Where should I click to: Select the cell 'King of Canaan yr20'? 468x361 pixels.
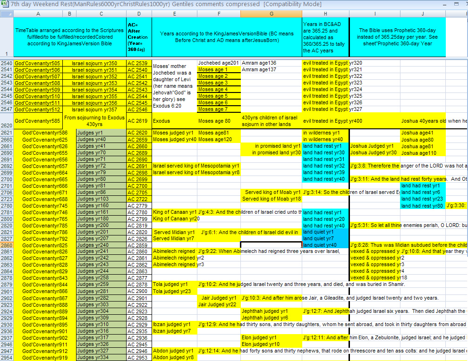175,218
